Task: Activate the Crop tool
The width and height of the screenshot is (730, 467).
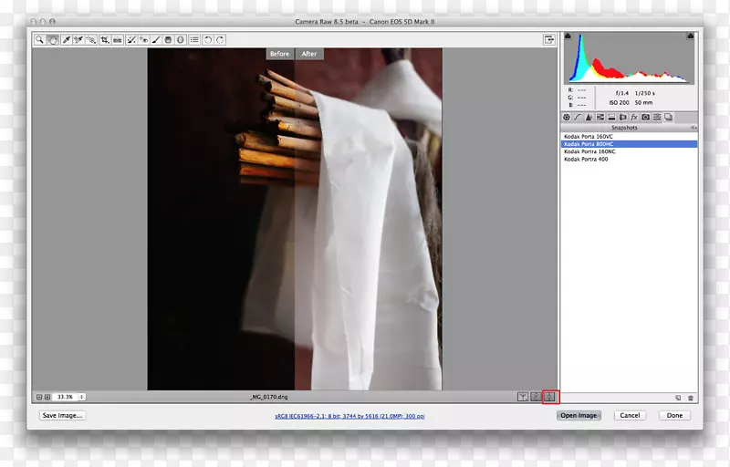Action: [x=105, y=40]
